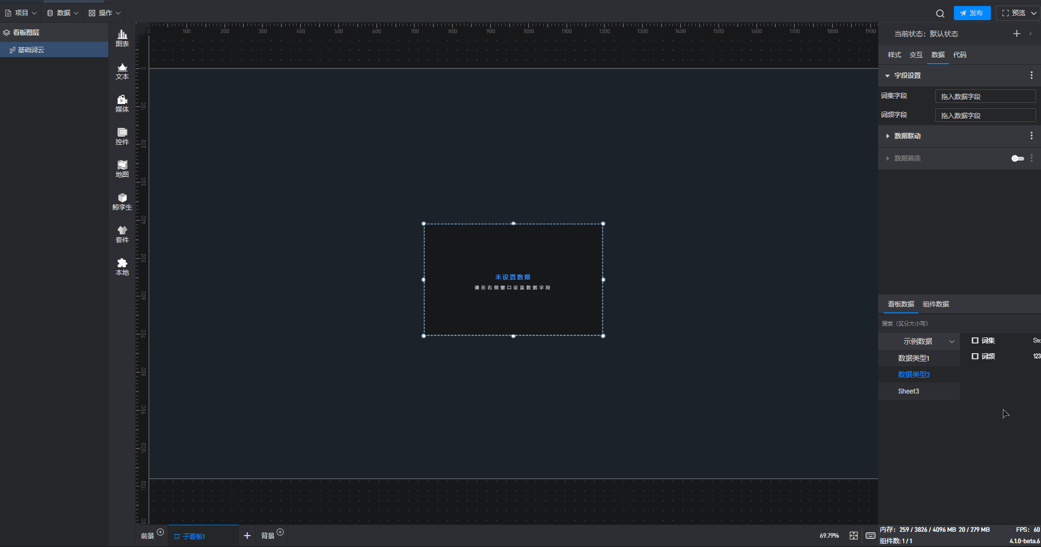Click the 词集字段 data field input
Image resolution: width=1041 pixels, height=547 pixels.
985,96
